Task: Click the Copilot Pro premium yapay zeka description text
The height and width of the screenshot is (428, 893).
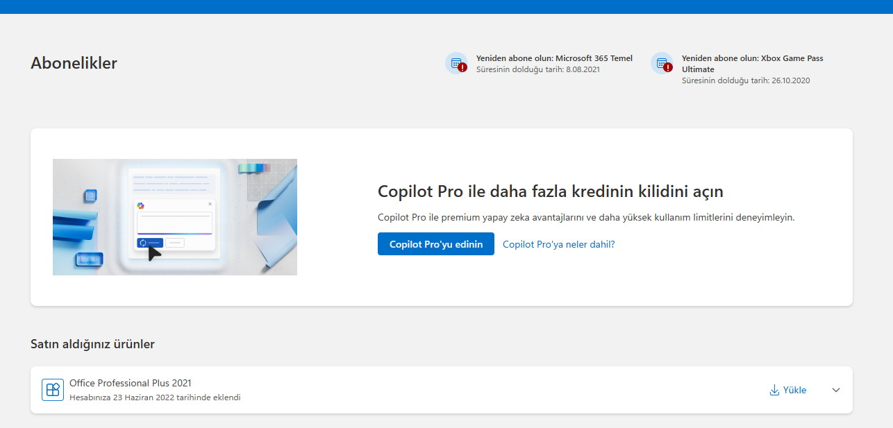Action: (x=586, y=217)
